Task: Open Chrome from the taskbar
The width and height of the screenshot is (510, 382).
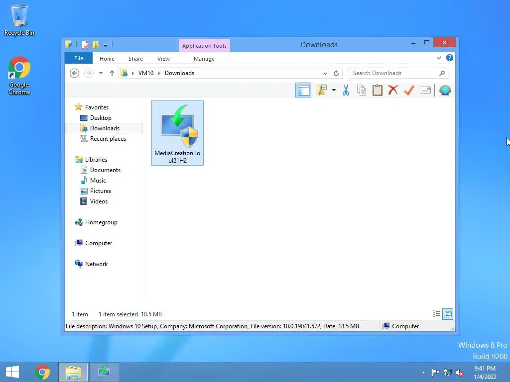Action: tap(42, 372)
